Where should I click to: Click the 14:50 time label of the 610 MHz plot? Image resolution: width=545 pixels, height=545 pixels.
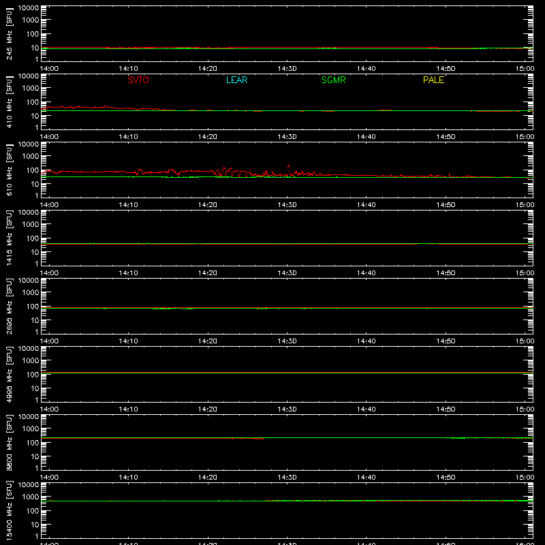click(446, 205)
